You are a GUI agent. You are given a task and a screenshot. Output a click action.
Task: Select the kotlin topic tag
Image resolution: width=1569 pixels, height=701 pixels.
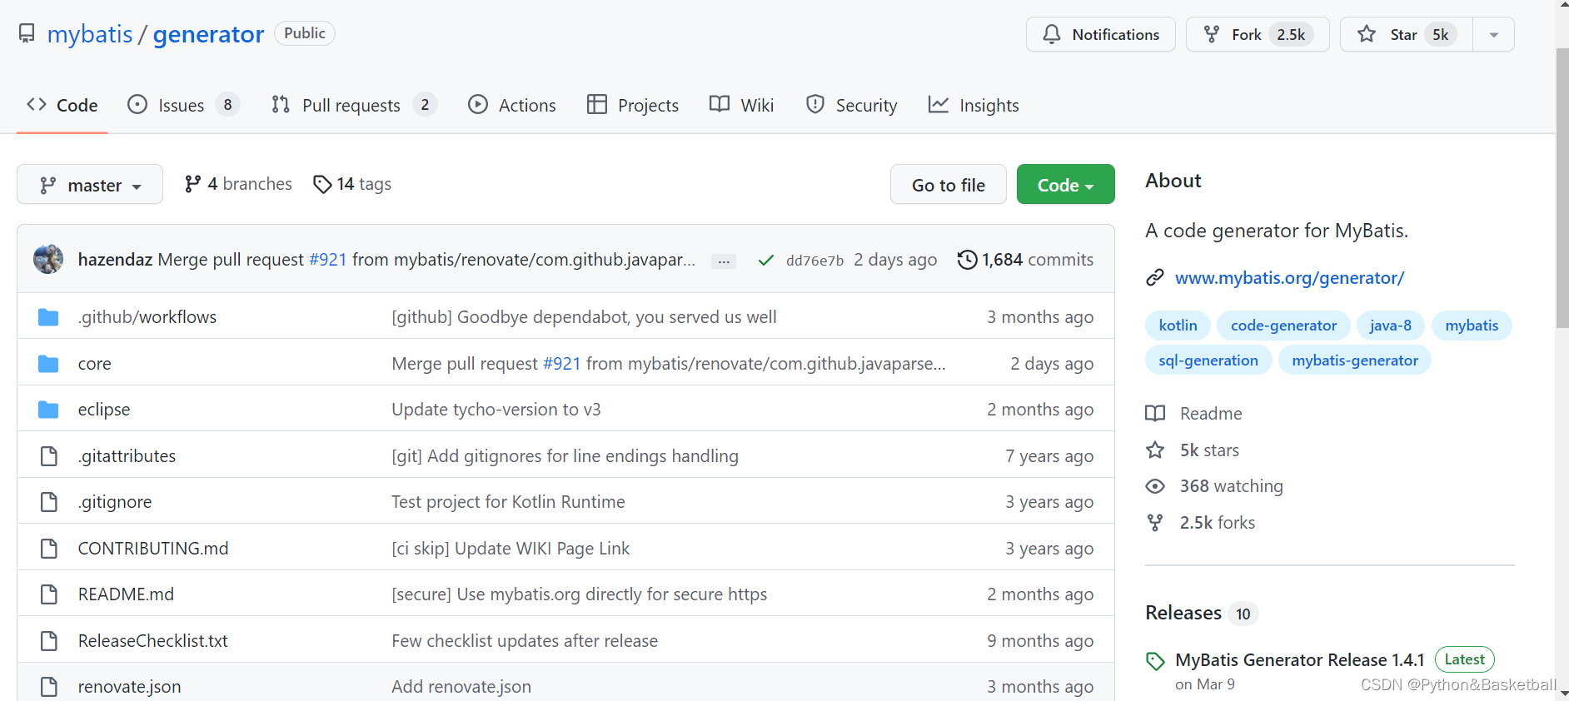point(1178,326)
